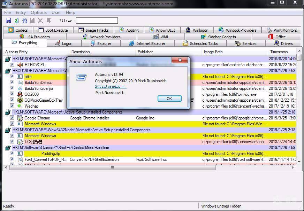This screenshot has height=211, width=304.
Task: Click registry icon of HKCU\SOFTWARE row
Action: tap(8, 71)
